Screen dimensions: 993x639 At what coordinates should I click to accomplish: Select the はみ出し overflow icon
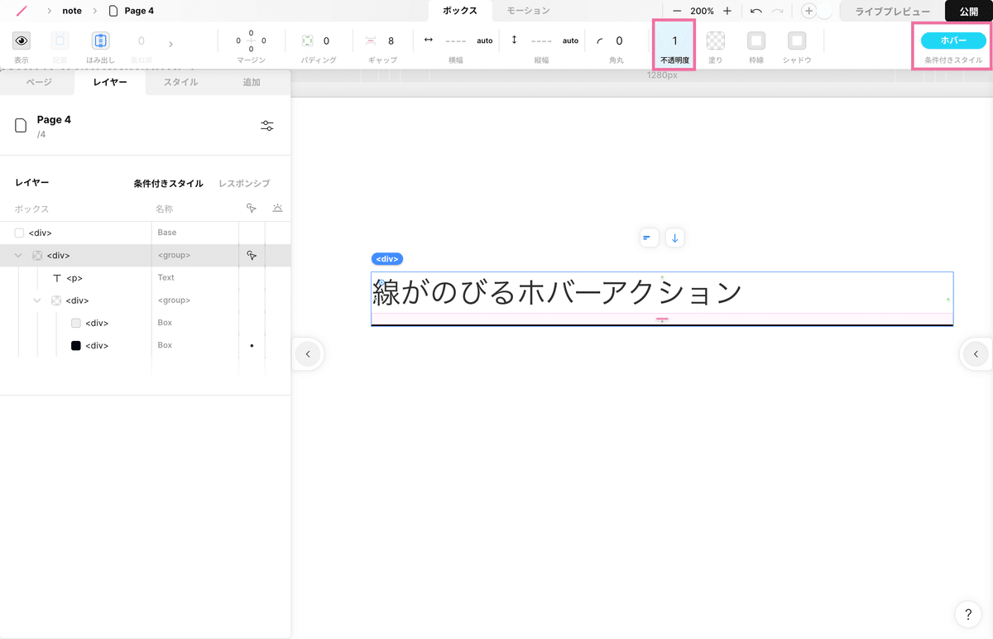point(100,41)
